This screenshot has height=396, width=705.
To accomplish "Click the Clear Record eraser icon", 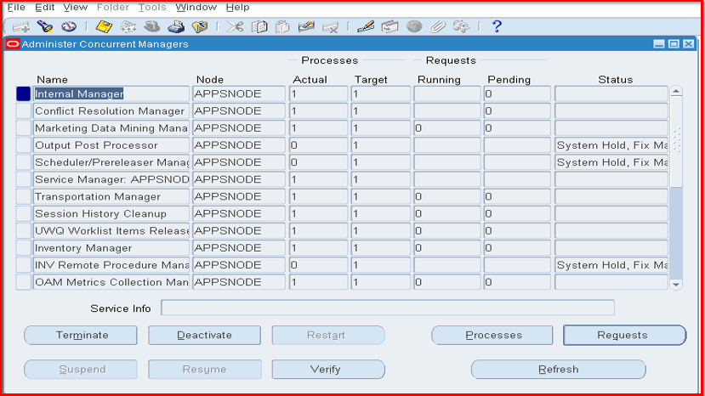I will pyautogui.click(x=306, y=27).
